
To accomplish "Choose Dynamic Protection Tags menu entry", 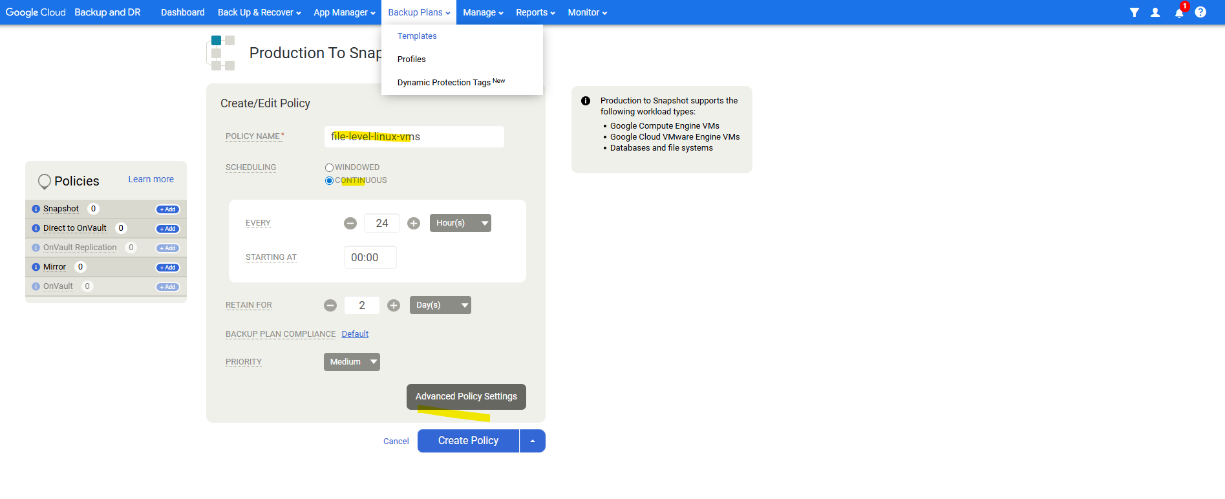I will (451, 82).
